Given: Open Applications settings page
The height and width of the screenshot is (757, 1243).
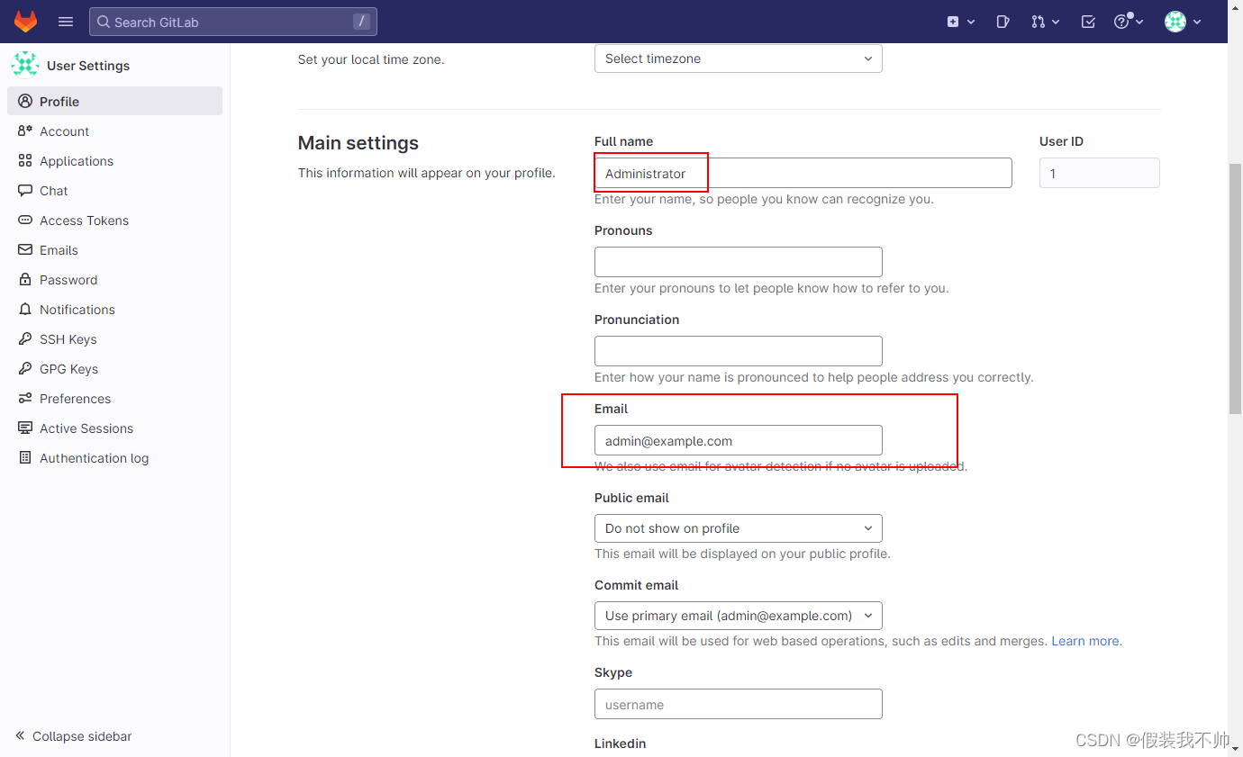Looking at the screenshot, I should coord(114,161).
